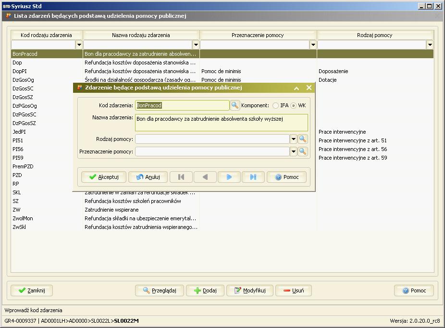Select the RP row
The height and width of the screenshot is (328, 445).
pos(42,184)
